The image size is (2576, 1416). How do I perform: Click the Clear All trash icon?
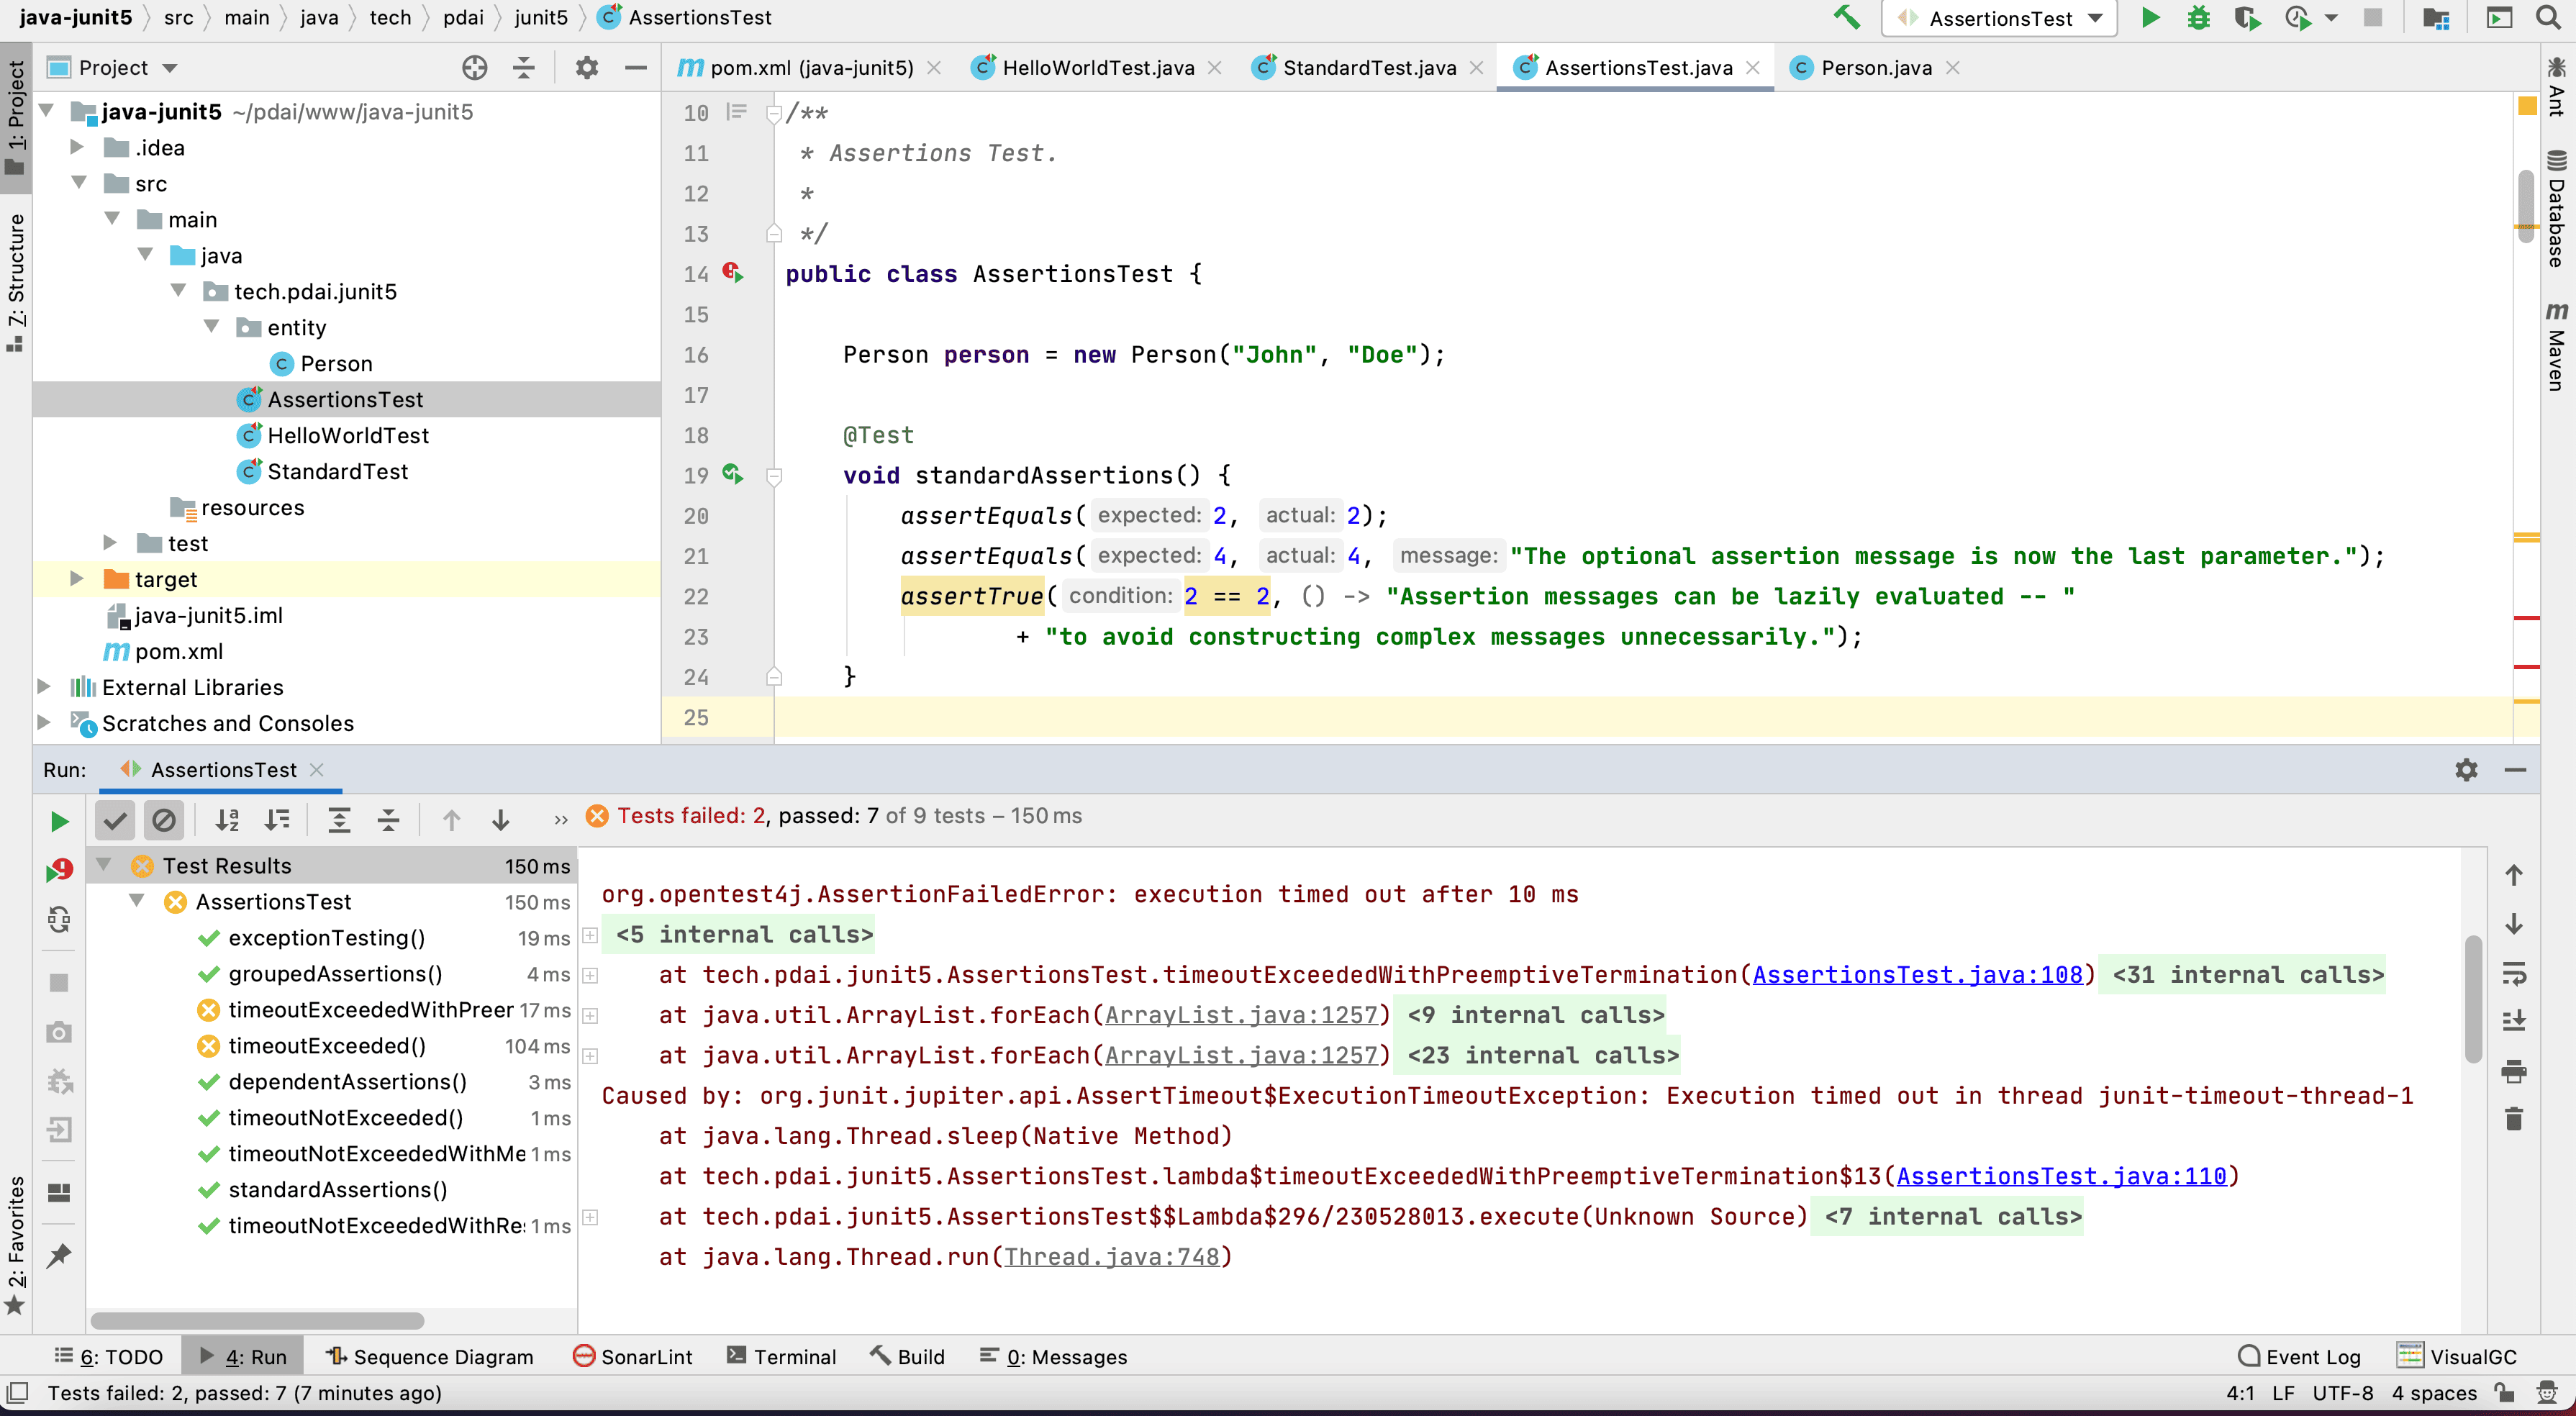(x=2513, y=1119)
